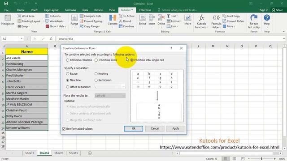Open the Text tools menu
This screenshot has width=287, height=161.
coord(172,16)
